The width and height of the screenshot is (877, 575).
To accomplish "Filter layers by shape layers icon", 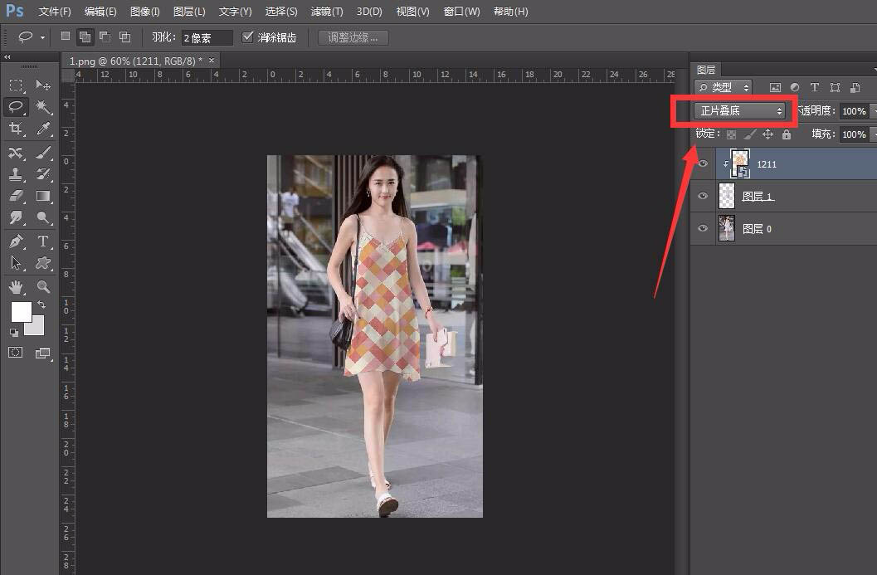I will click(x=835, y=87).
